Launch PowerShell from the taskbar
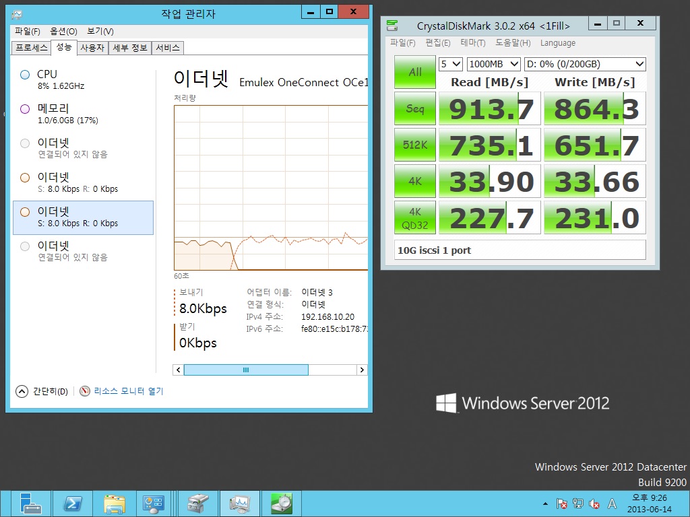Viewport: 690px width, 517px height. point(73,504)
